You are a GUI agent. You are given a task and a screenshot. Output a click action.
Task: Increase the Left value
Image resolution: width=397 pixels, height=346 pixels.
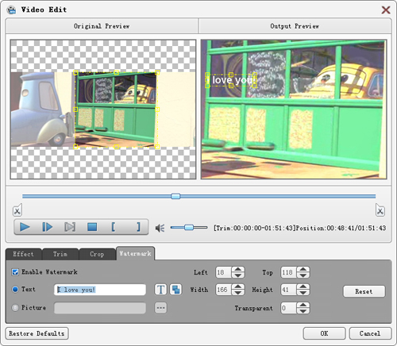tap(238, 269)
